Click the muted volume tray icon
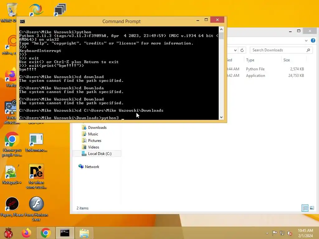The height and width of the screenshot is (239, 319). point(290,233)
